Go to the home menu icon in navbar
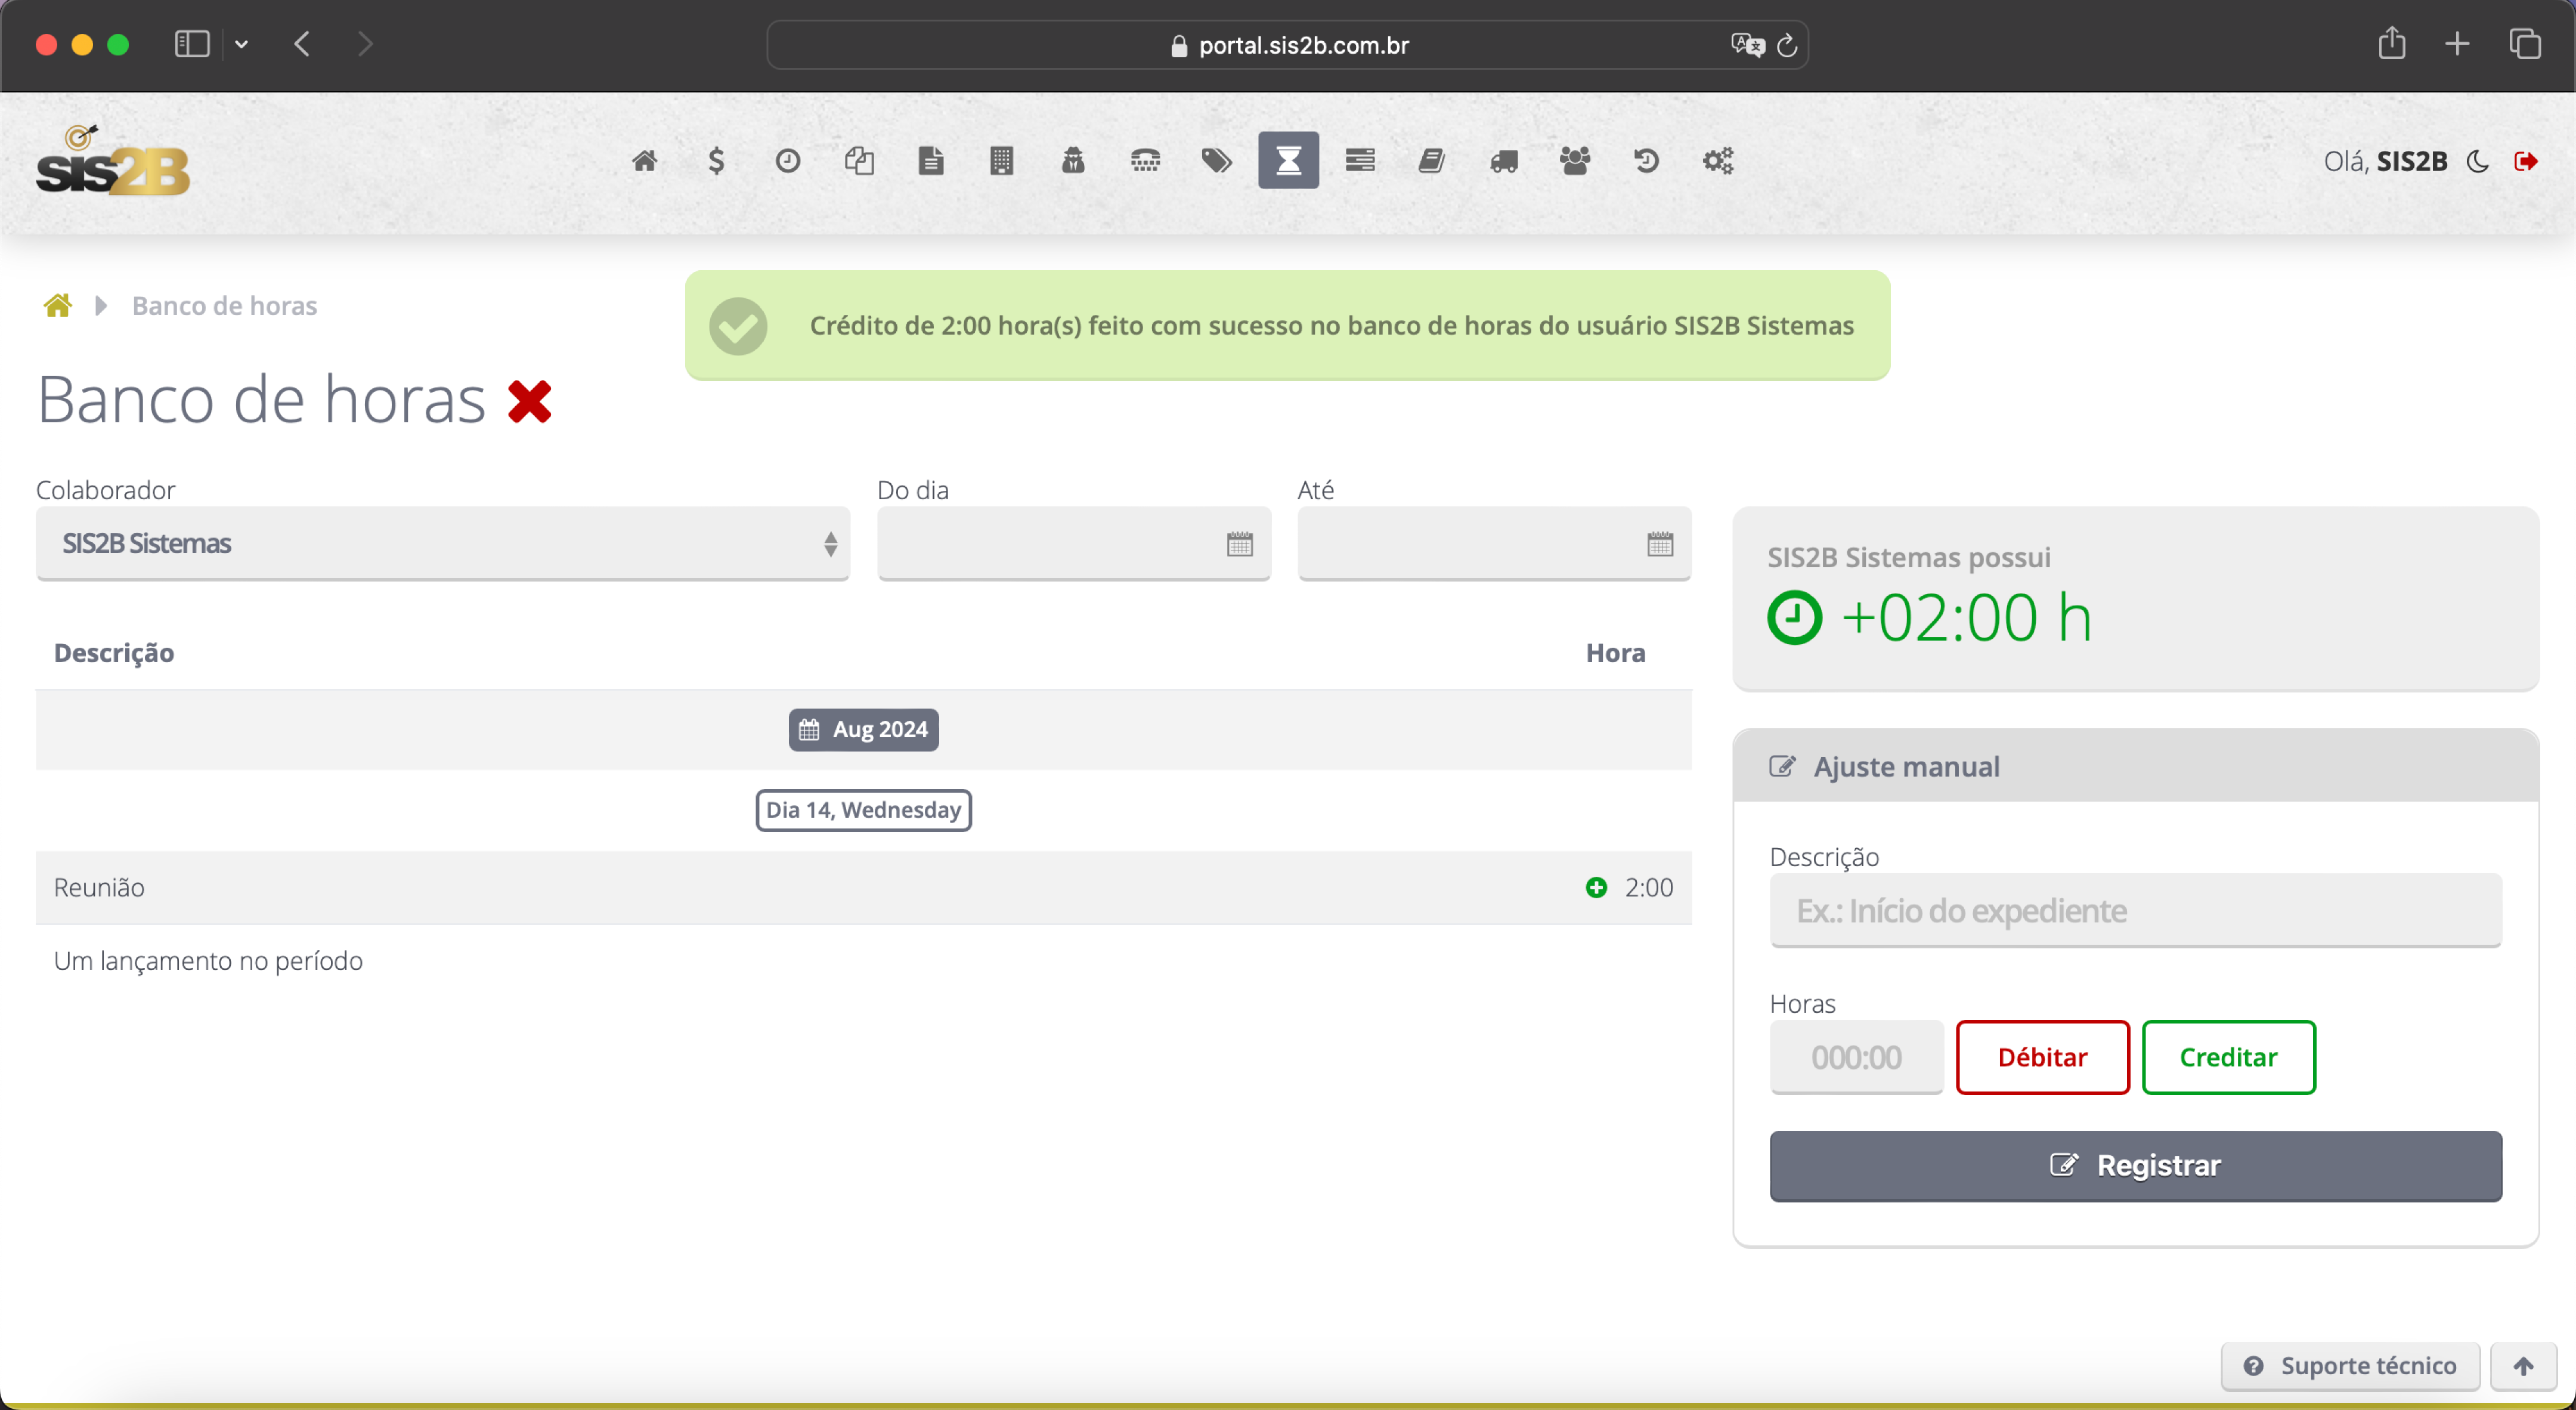The image size is (2576, 1410). point(645,161)
